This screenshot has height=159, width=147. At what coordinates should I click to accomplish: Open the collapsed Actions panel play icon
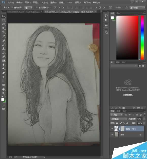tap(106, 20)
